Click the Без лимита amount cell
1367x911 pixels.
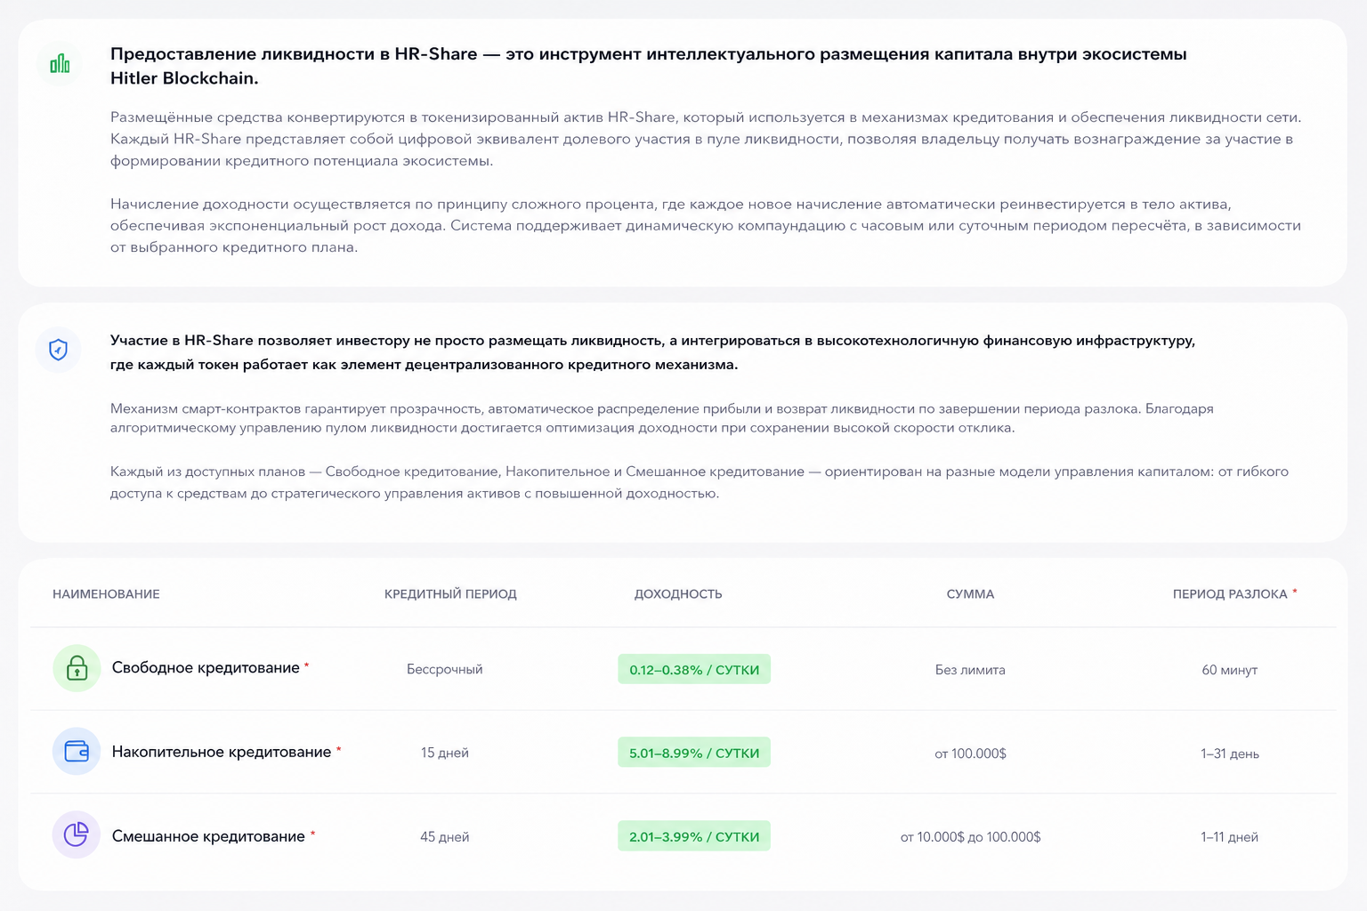click(970, 670)
